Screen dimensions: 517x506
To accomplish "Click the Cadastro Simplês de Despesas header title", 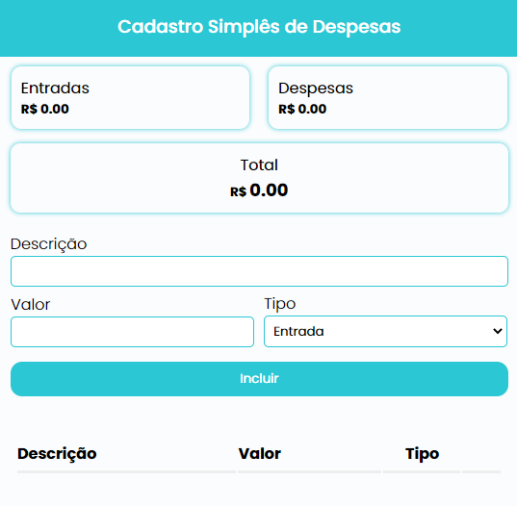I will click(259, 27).
